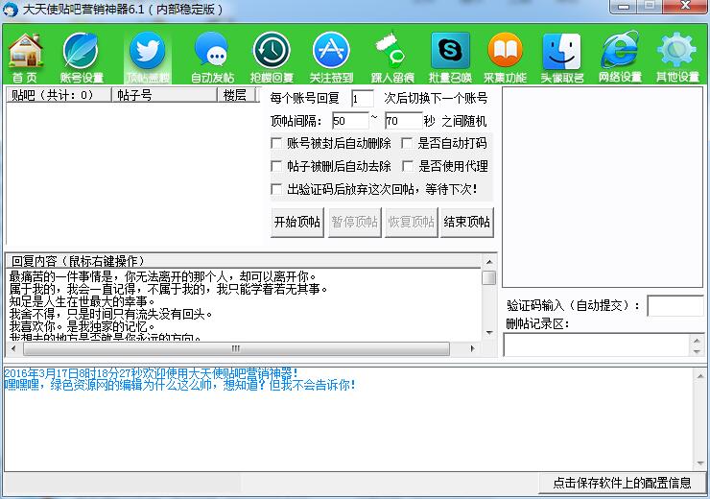Viewport: 710px width, 499px height.
Task: Click the 每个账号回复 count field
Action: point(363,98)
